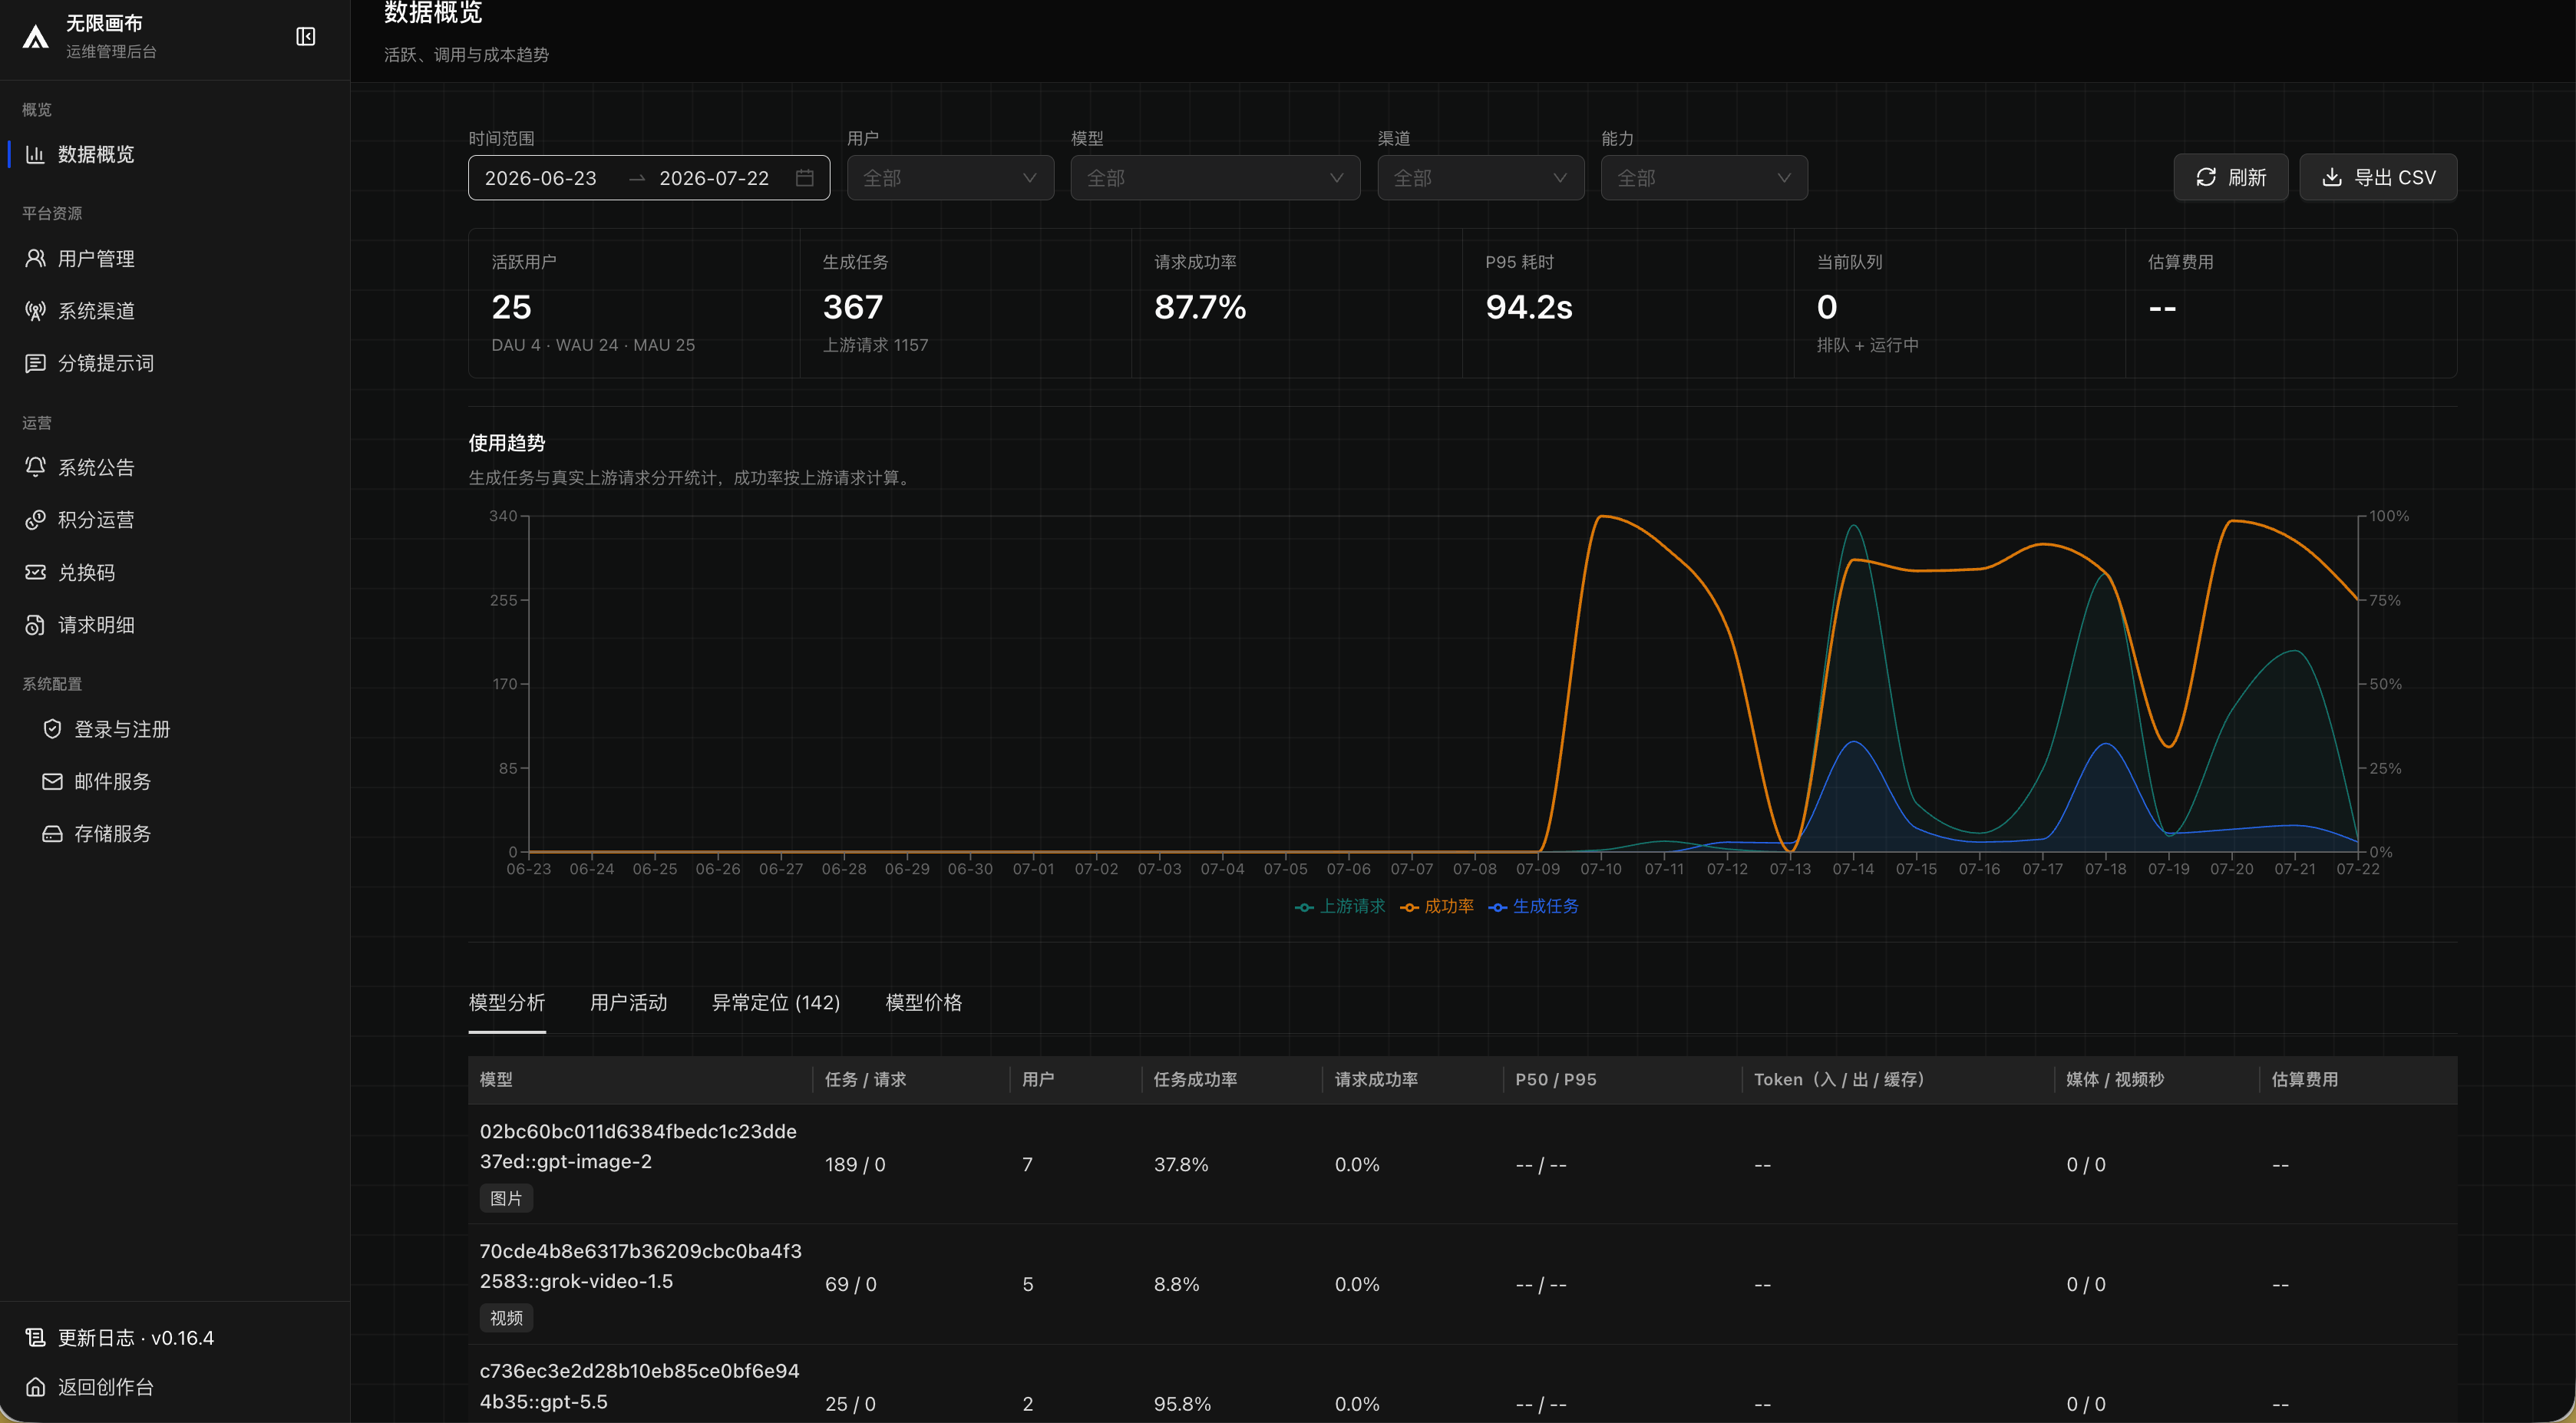Click the 导出 CSV button

click(x=2378, y=177)
